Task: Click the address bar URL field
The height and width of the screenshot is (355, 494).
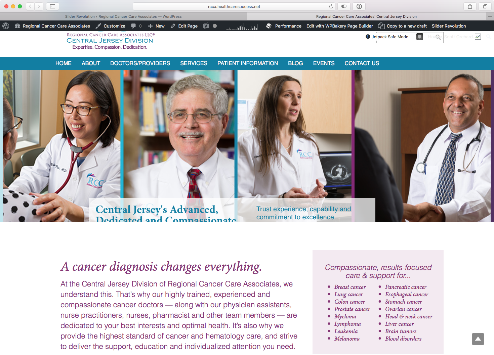Action: [234, 6]
